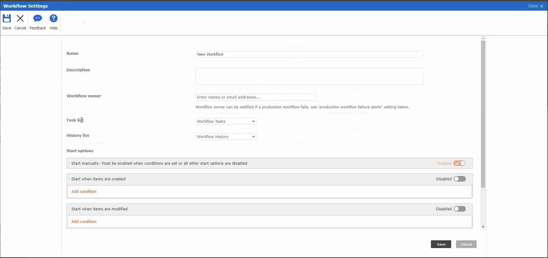Screen dimensions: 548x258
Task: Add condition for items modified
Action: [x=84, y=222]
